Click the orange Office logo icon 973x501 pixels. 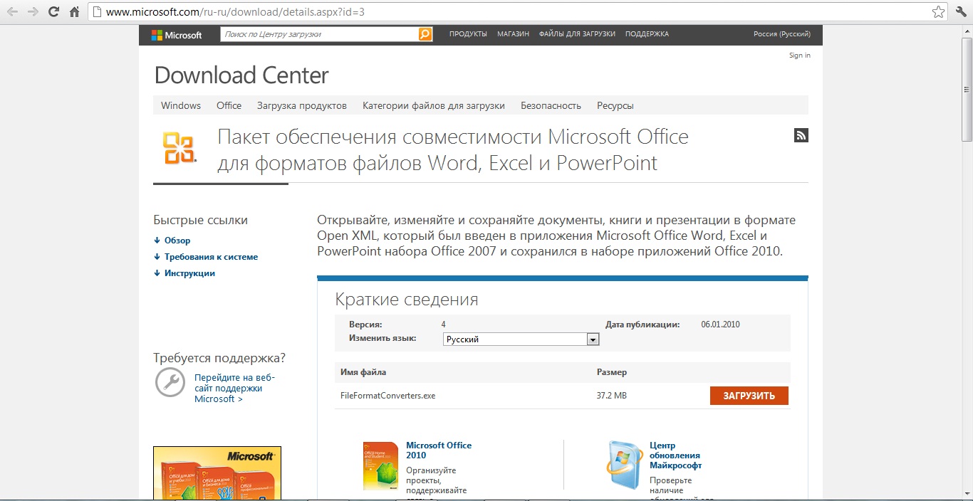coord(179,148)
